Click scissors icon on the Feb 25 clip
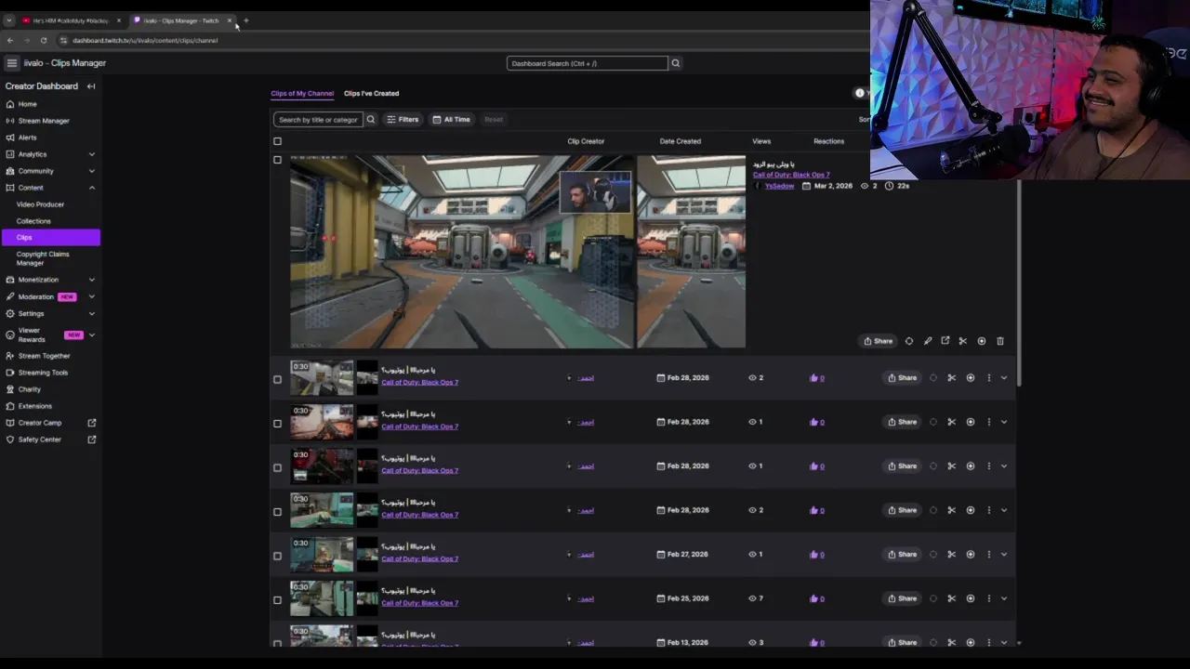Screen dimensions: 1190x669 pyautogui.click(x=951, y=598)
